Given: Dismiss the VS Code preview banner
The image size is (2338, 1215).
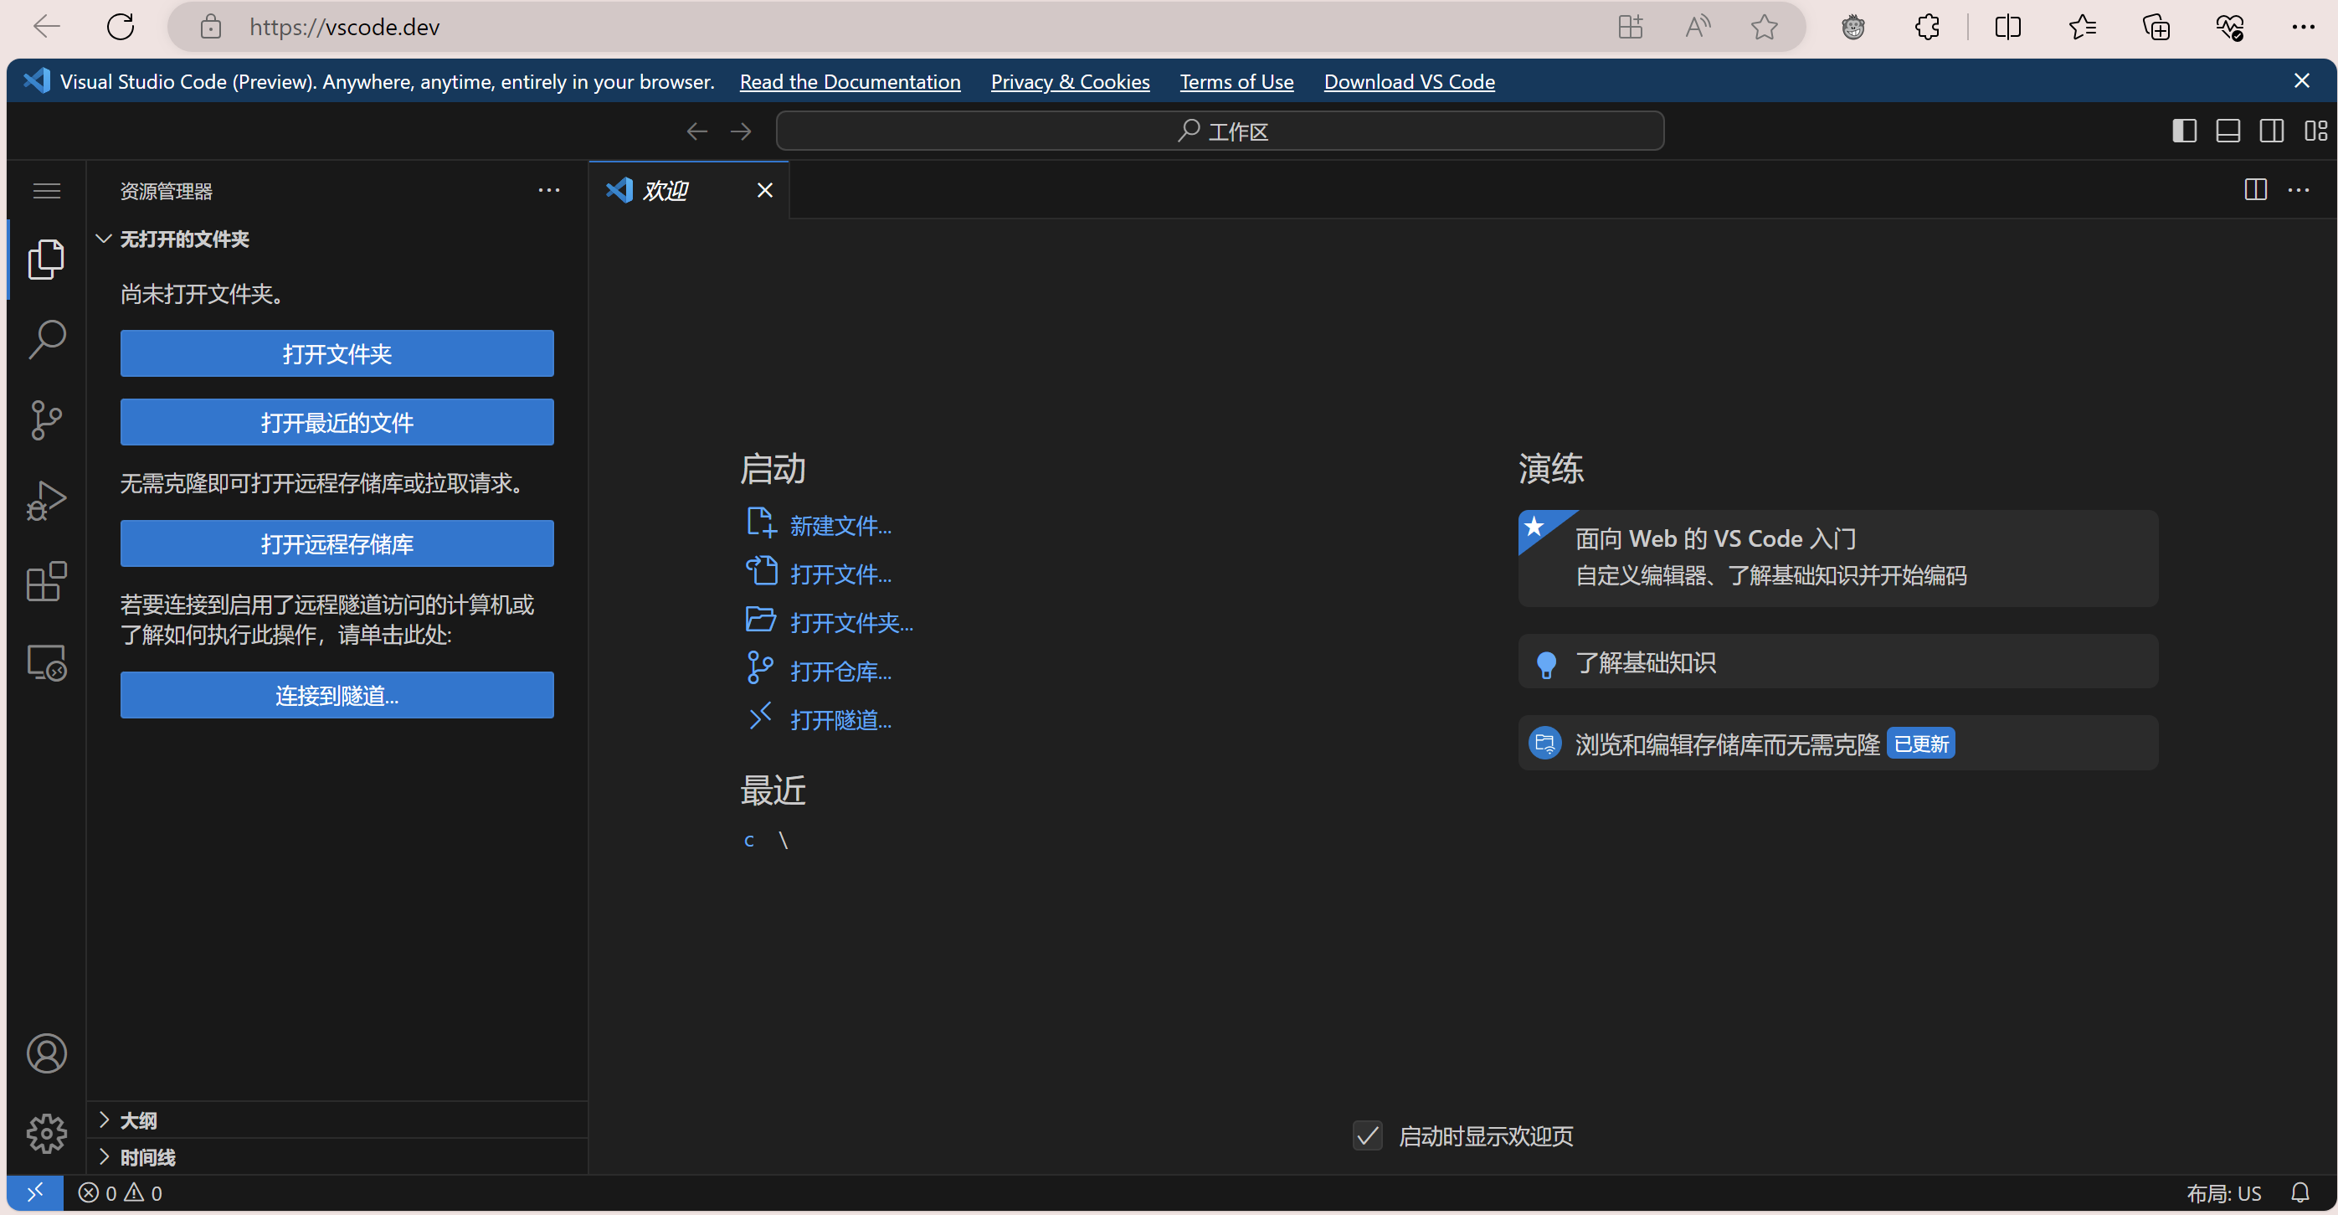Looking at the screenshot, I should tap(2301, 81).
